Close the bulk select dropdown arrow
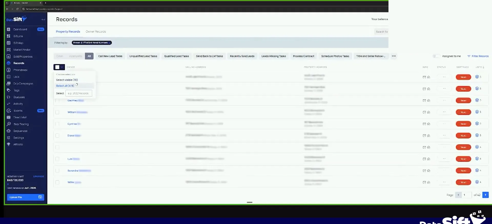This screenshot has height=224, width=492. pyautogui.click(x=62, y=67)
